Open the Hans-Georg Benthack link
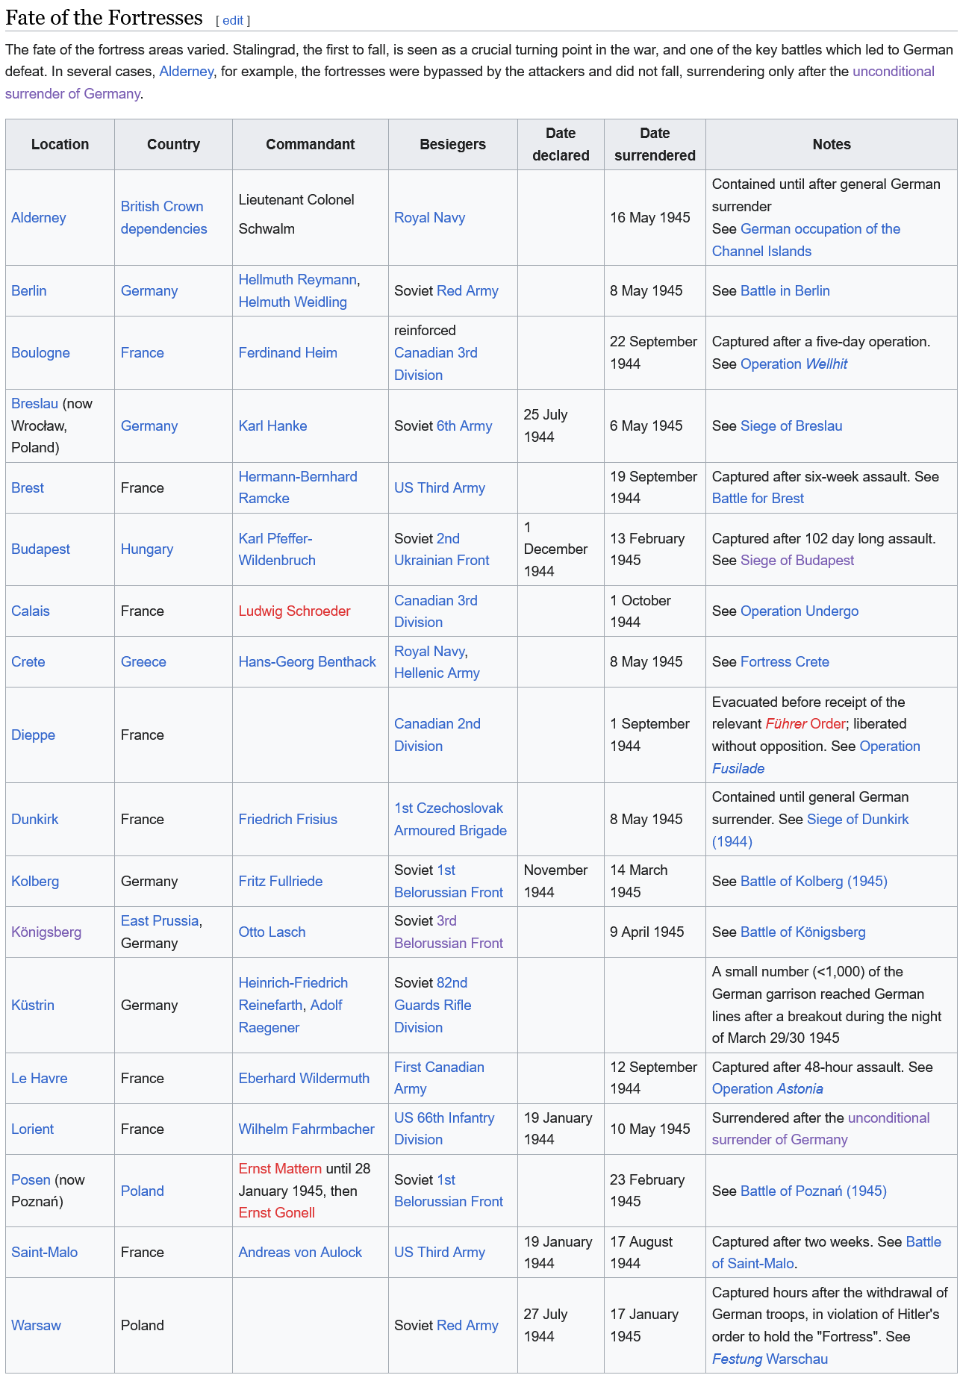 pos(308,662)
